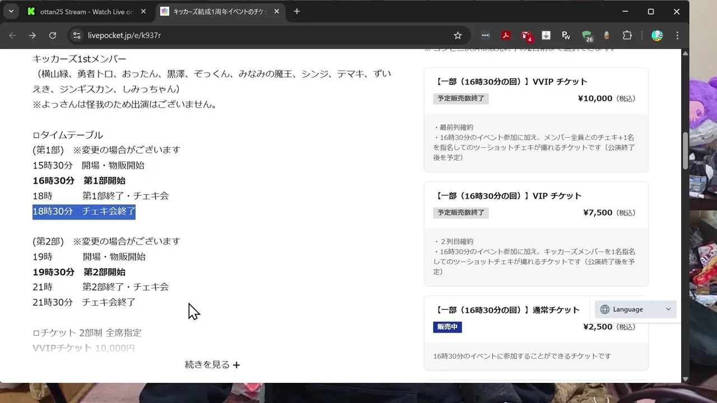Click the キッカーズ1stメンバー heading
Viewport: 717px width, 403px height.
tap(80, 59)
